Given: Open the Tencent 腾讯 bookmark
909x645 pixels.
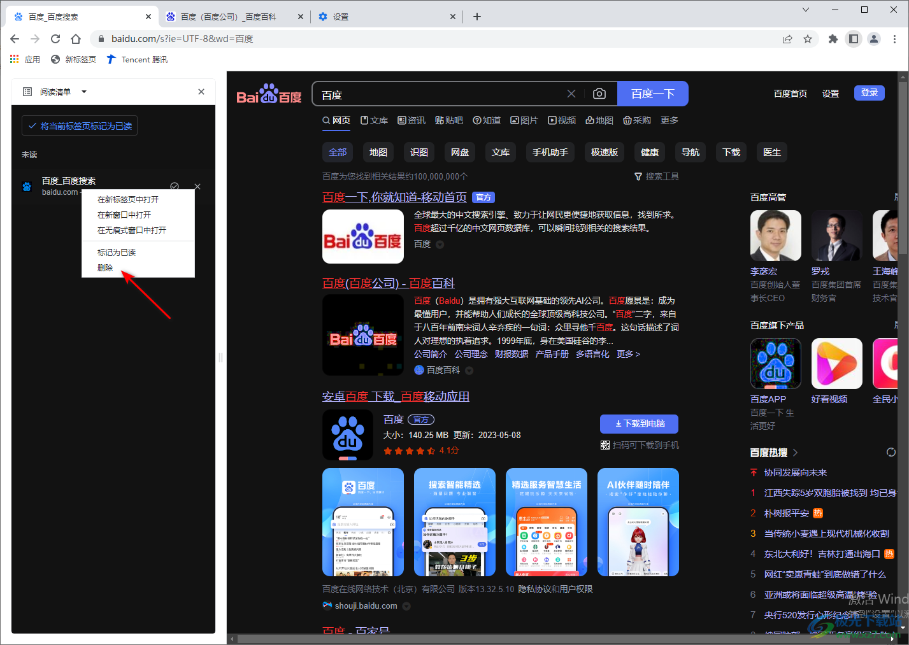Looking at the screenshot, I should coord(137,59).
